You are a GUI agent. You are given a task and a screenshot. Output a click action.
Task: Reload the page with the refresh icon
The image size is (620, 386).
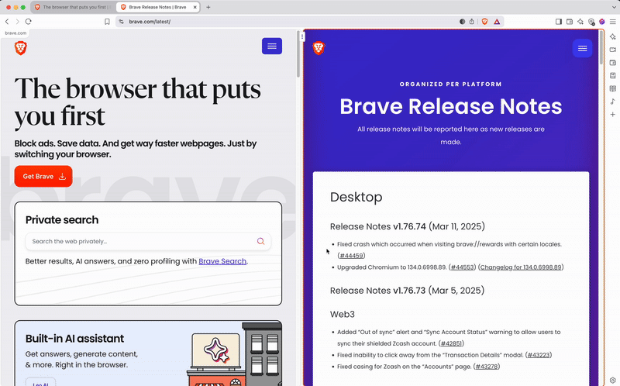coord(29,22)
